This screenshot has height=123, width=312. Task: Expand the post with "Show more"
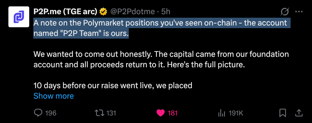[x=54, y=96]
